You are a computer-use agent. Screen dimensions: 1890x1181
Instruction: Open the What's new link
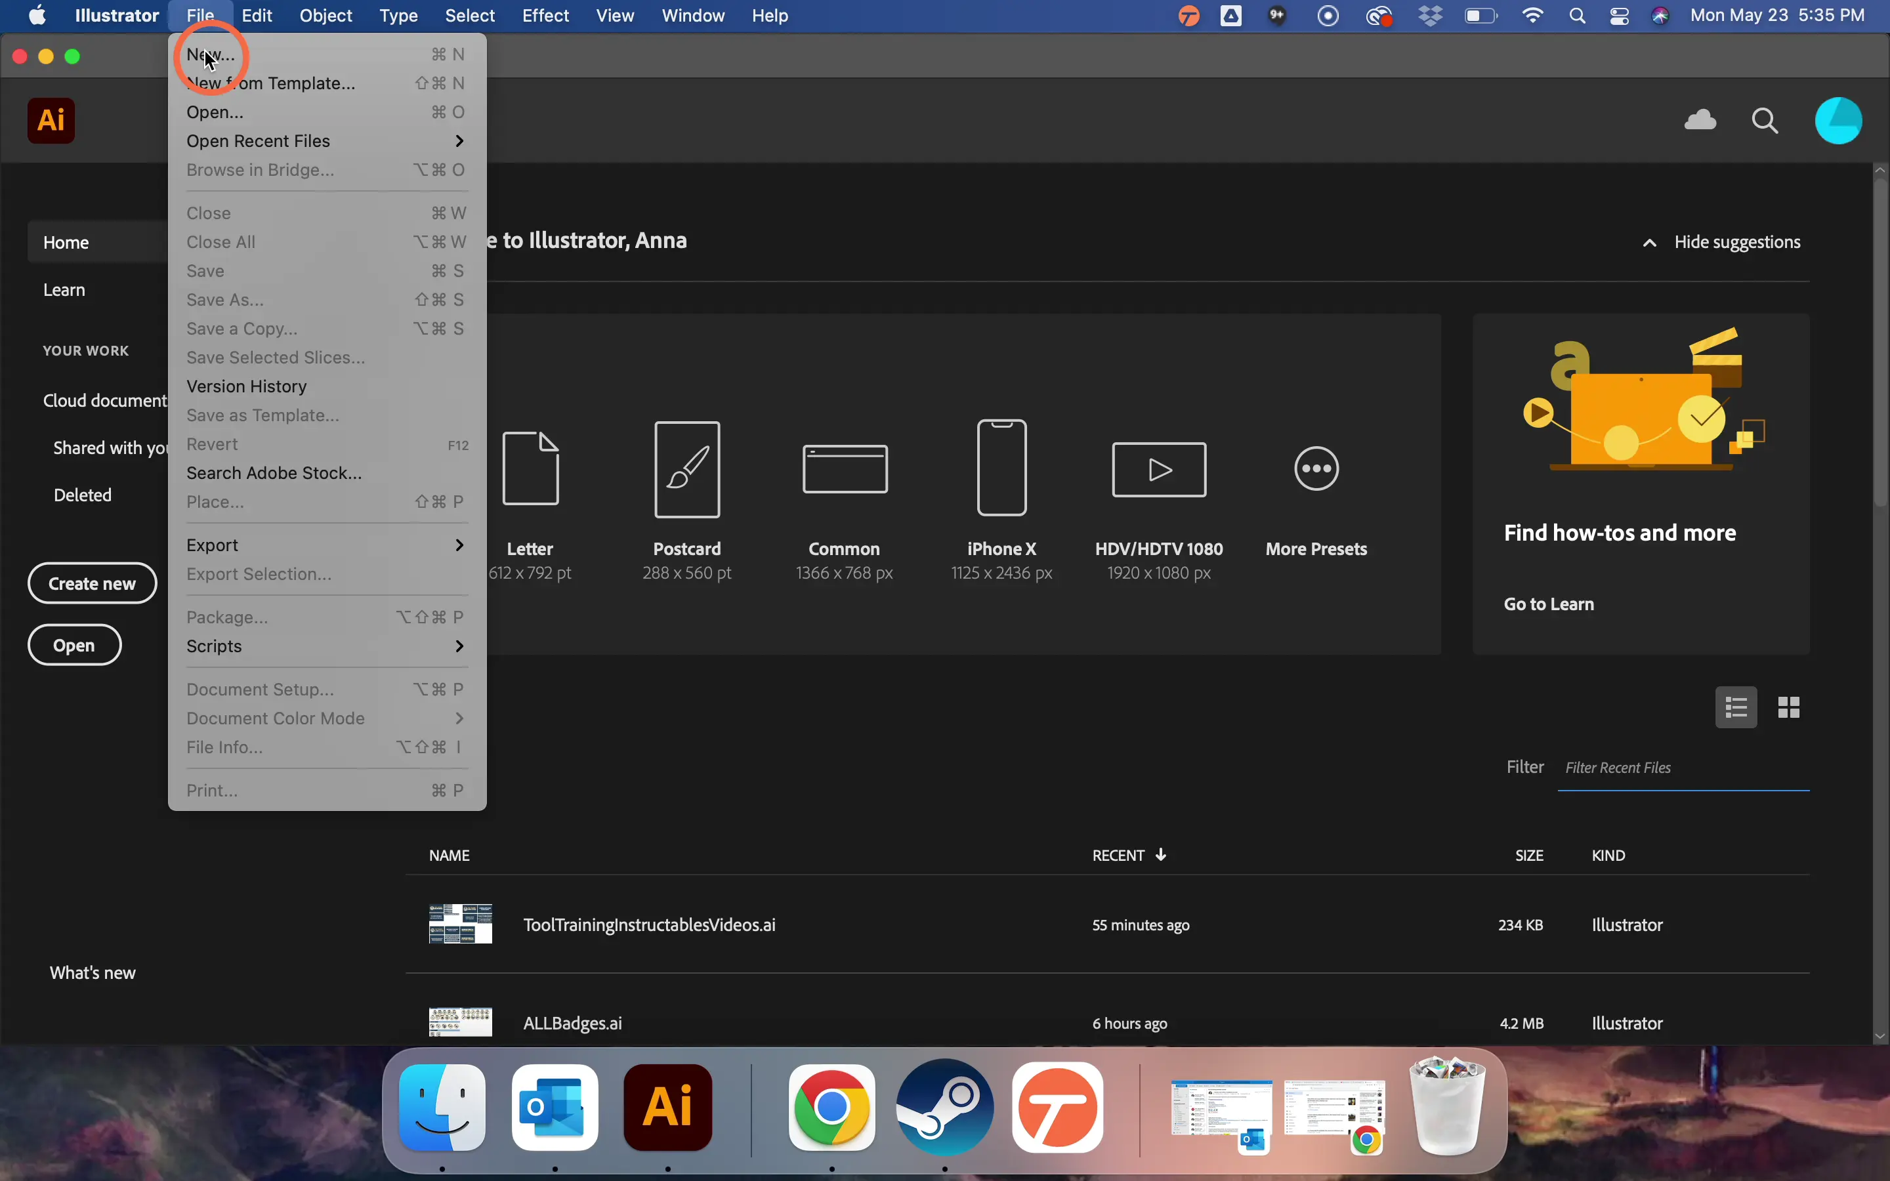[x=92, y=972]
